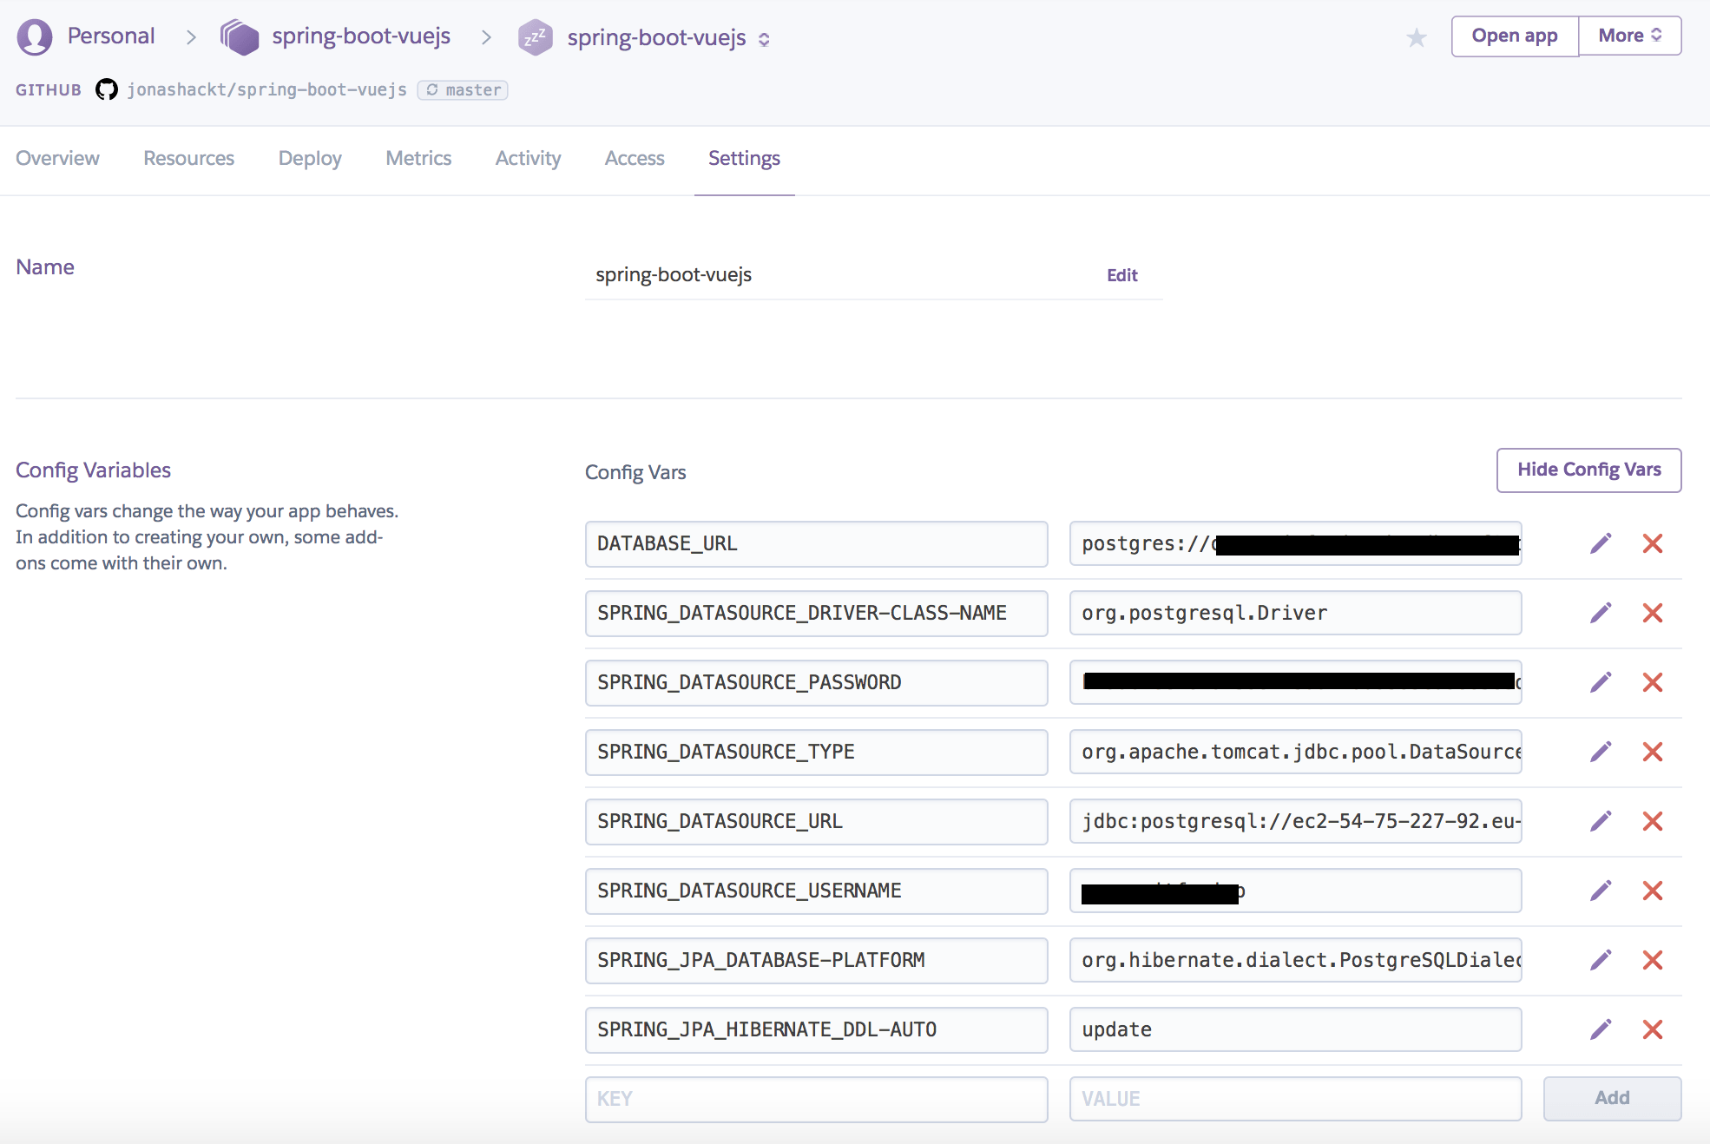Screen dimensions: 1710x1144
Task: Click the edit icon for SPRING_DATASOURCE_URL
Action: pos(1598,821)
